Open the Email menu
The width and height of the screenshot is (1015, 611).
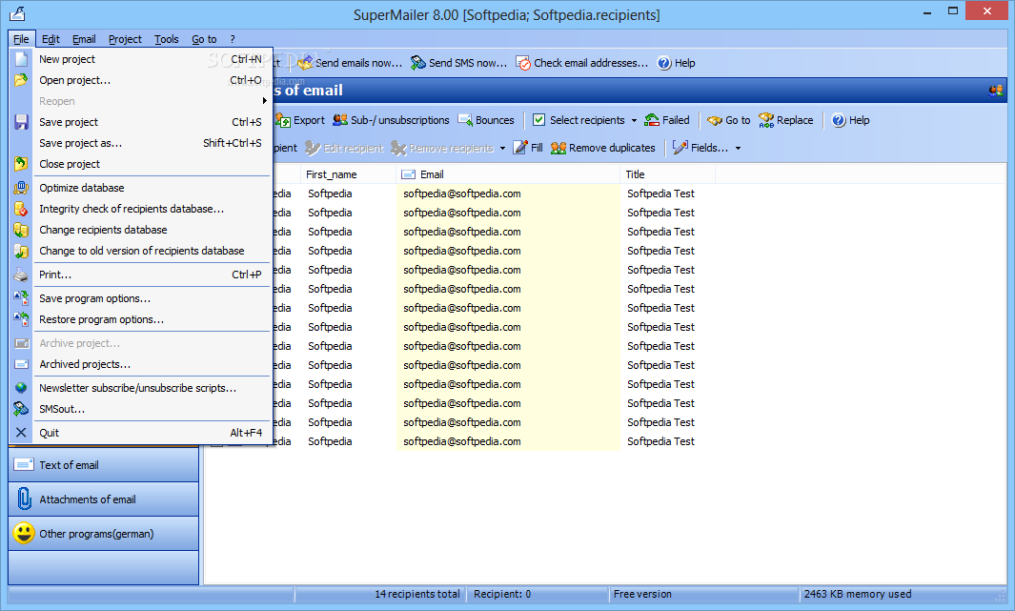(84, 39)
